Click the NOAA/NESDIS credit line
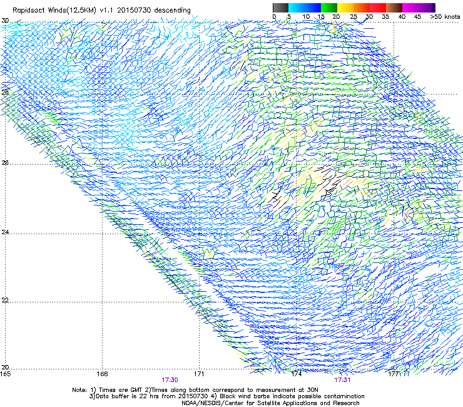Screen dimensions: 463x407 coord(270,403)
